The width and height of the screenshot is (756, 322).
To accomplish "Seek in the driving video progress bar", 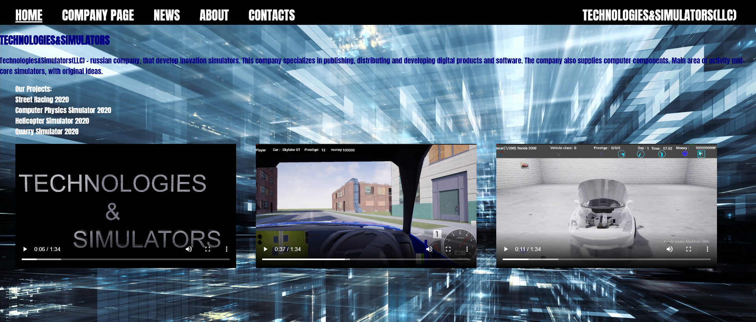I will pos(366,259).
